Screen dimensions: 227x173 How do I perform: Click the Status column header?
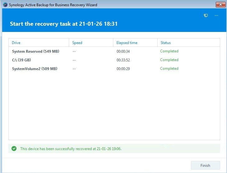pyautogui.click(x=189, y=43)
